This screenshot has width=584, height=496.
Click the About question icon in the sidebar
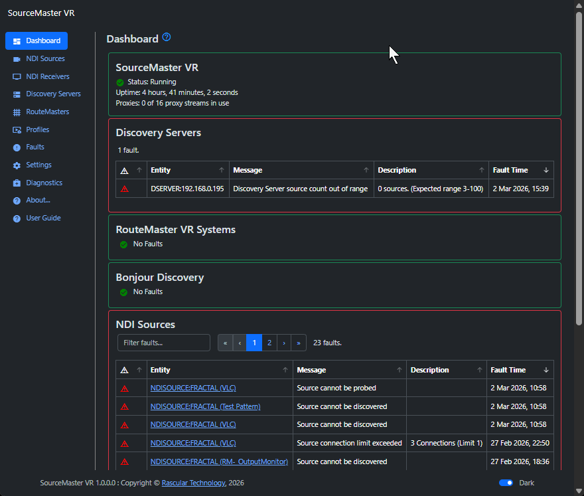(x=17, y=201)
